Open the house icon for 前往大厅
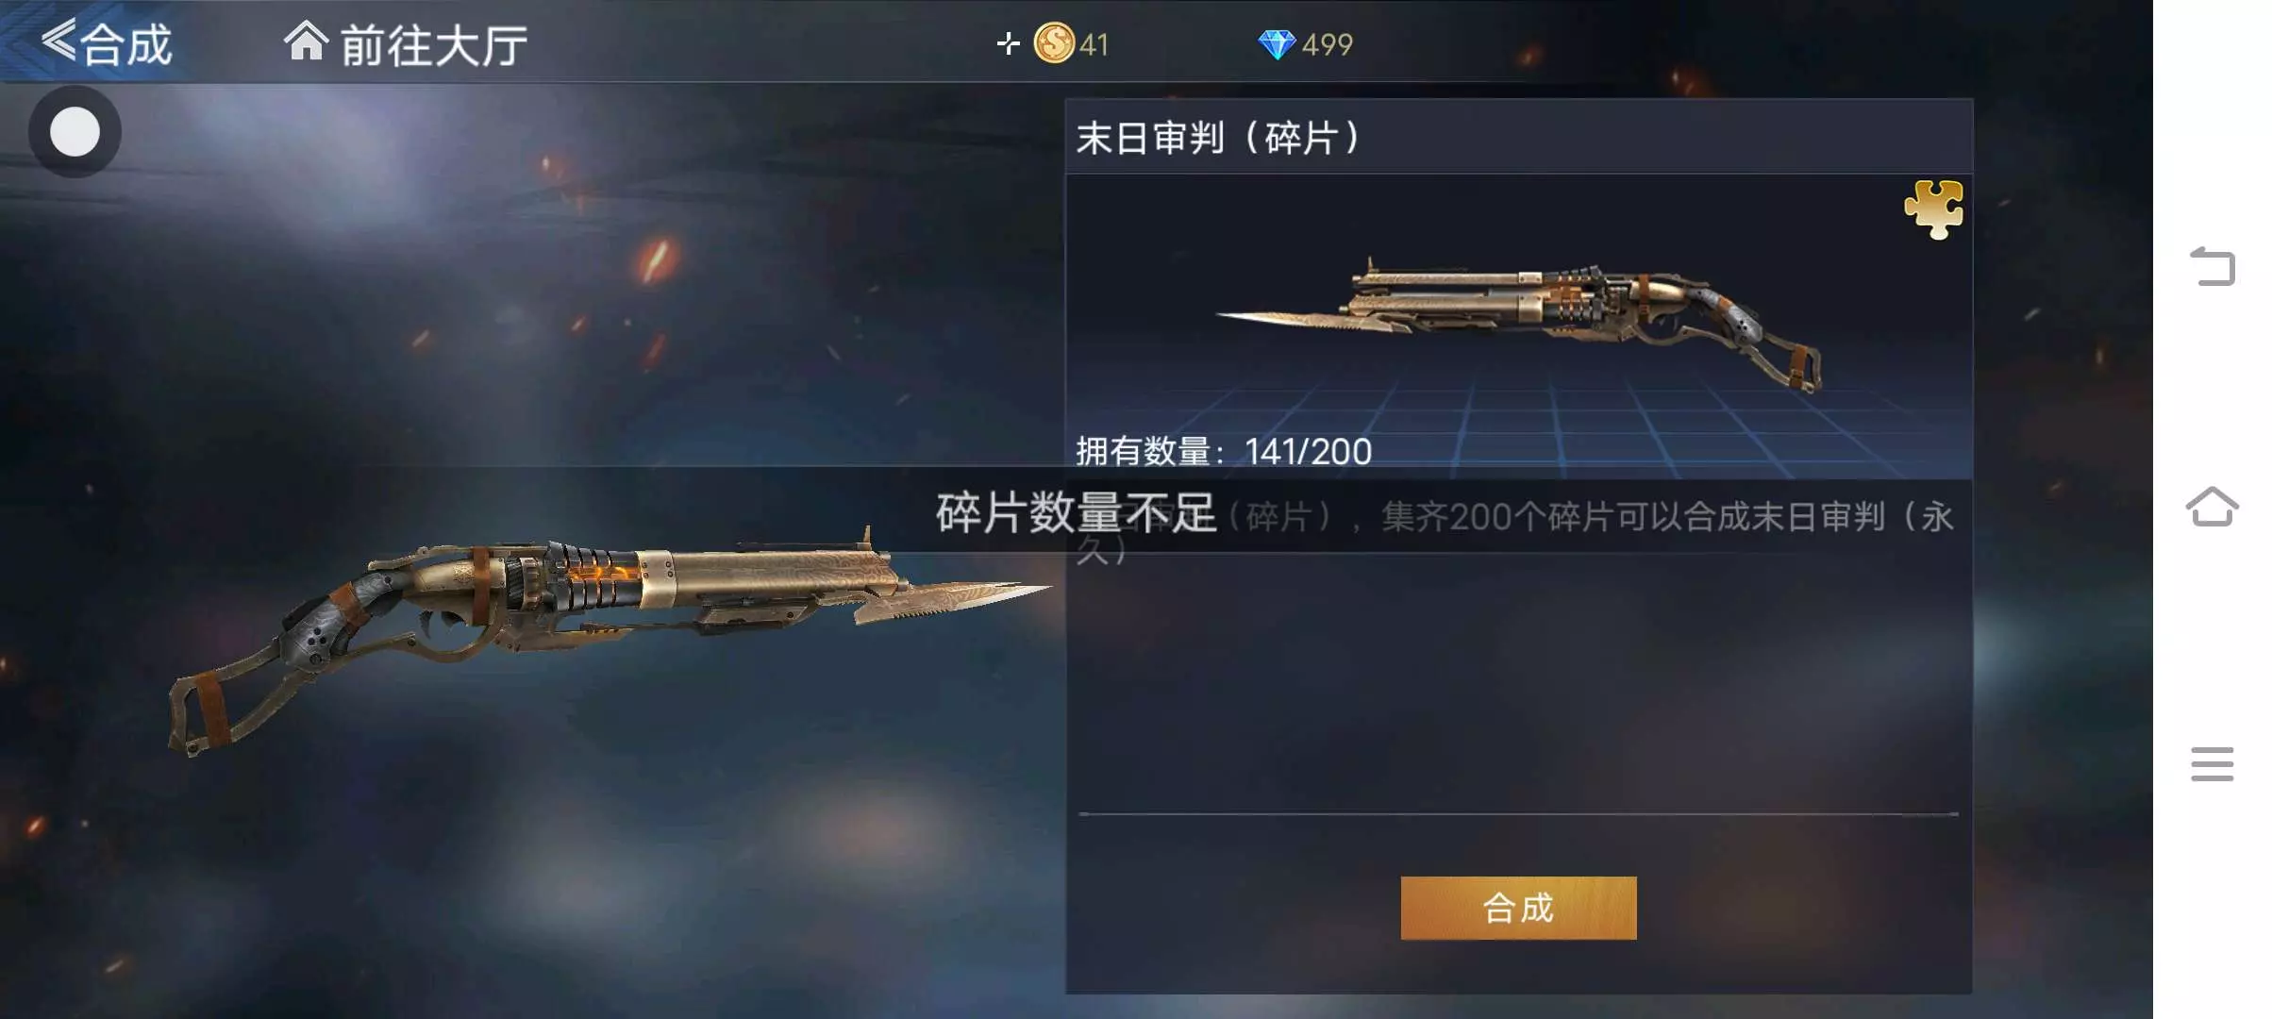The width and height of the screenshot is (2272, 1019). [306, 42]
